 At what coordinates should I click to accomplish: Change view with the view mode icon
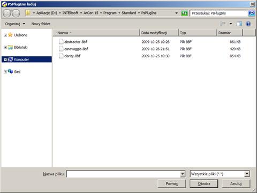point(223,24)
